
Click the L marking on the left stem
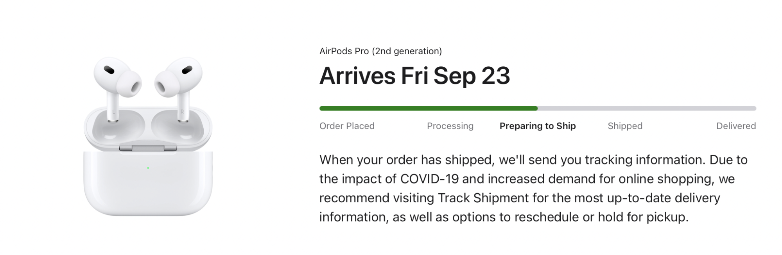click(x=114, y=112)
